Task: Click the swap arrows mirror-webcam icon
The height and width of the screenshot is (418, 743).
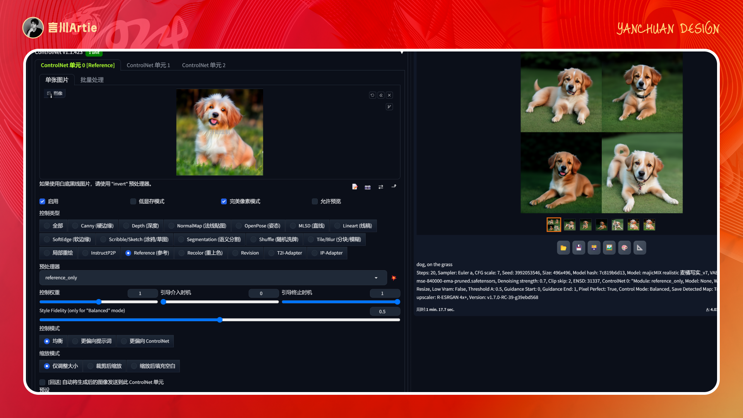Action: point(381,187)
